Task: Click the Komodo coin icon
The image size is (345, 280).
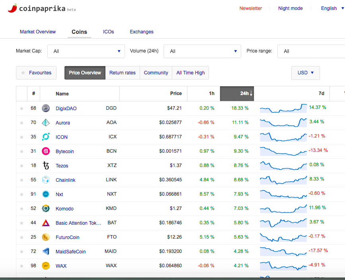Action: tap(46, 208)
